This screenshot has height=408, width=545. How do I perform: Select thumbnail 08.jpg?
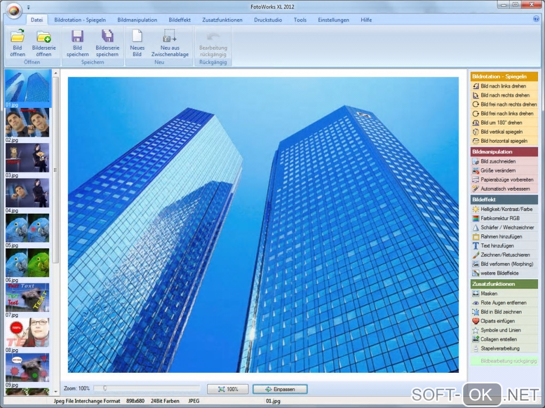tap(27, 333)
